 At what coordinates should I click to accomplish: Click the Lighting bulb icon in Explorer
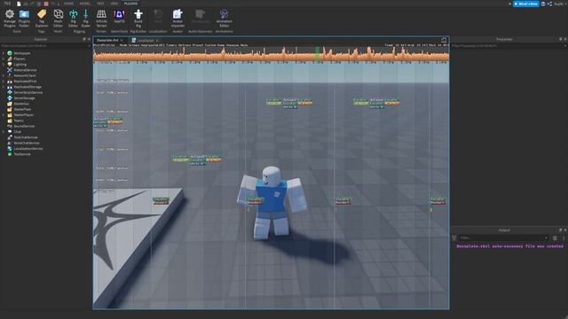pyautogui.click(x=10, y=65)
